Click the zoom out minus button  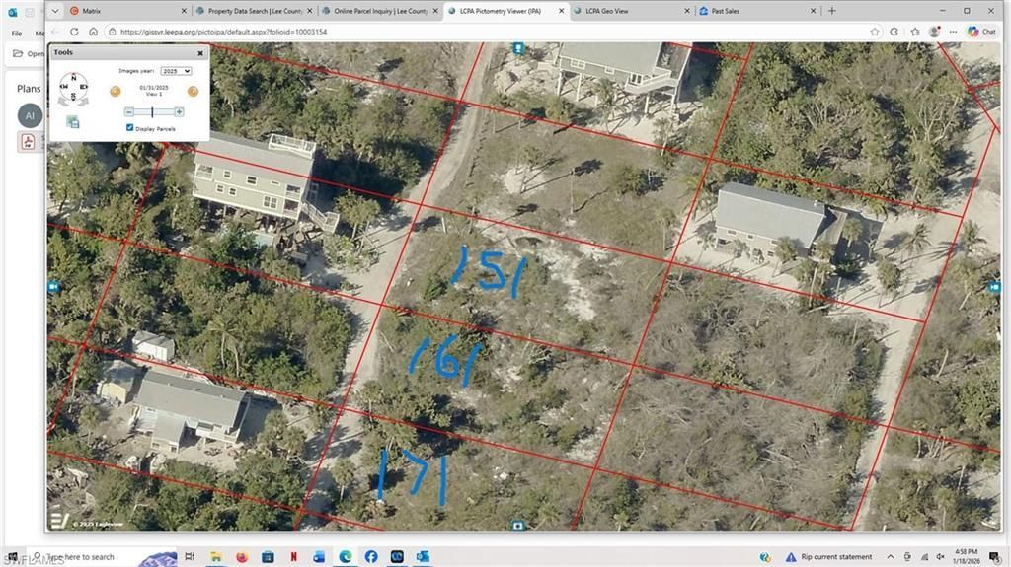point(128,112)
